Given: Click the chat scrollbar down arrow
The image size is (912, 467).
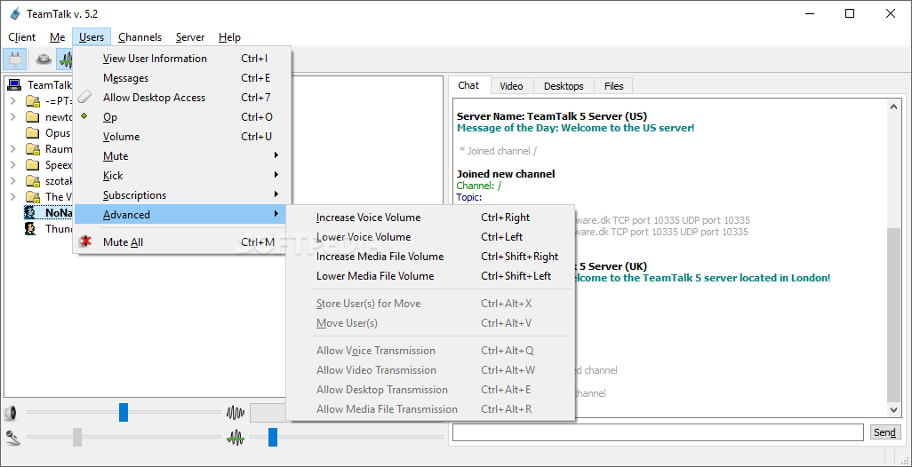Looking at the screenshot, I should (894, 410).
